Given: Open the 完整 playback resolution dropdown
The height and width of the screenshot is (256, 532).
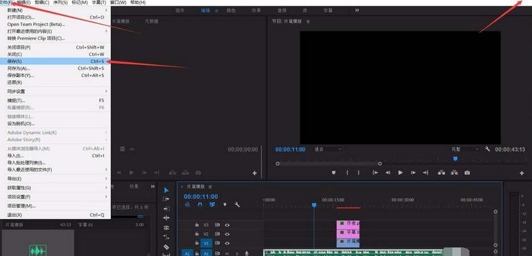Looking at the screenshot, I should [465, 149].
